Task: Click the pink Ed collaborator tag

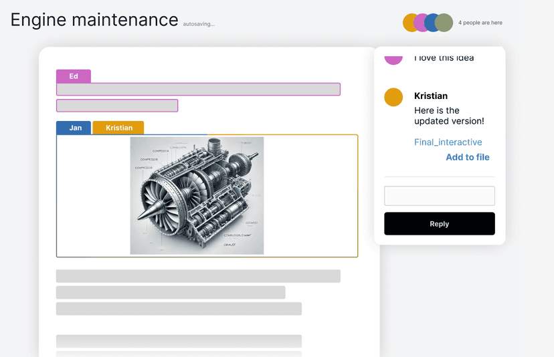Action: tap(74, 76)
